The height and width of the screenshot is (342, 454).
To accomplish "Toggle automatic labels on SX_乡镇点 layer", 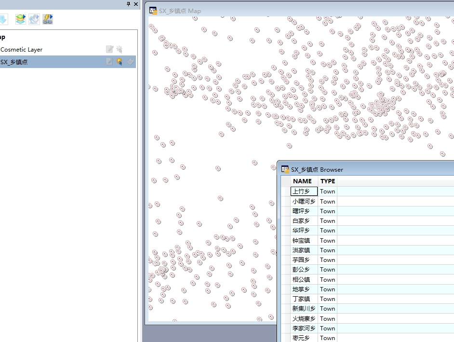I will 130,62.
